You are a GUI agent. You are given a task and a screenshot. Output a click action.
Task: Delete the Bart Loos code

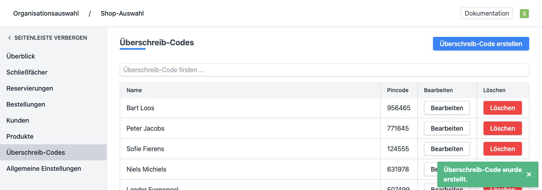coord(502,108)
